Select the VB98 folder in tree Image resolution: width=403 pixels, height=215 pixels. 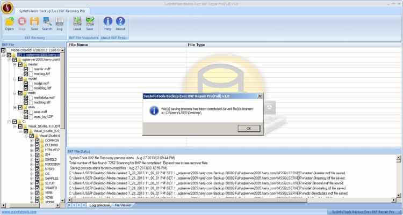point(48,193)
